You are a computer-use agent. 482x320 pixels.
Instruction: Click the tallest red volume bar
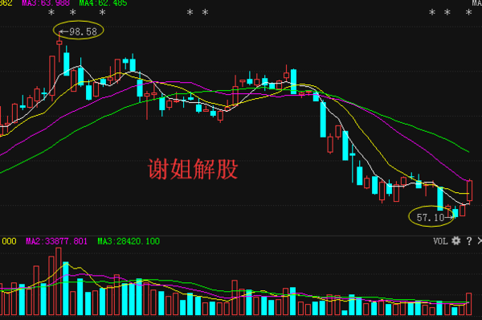coord(59,281)
